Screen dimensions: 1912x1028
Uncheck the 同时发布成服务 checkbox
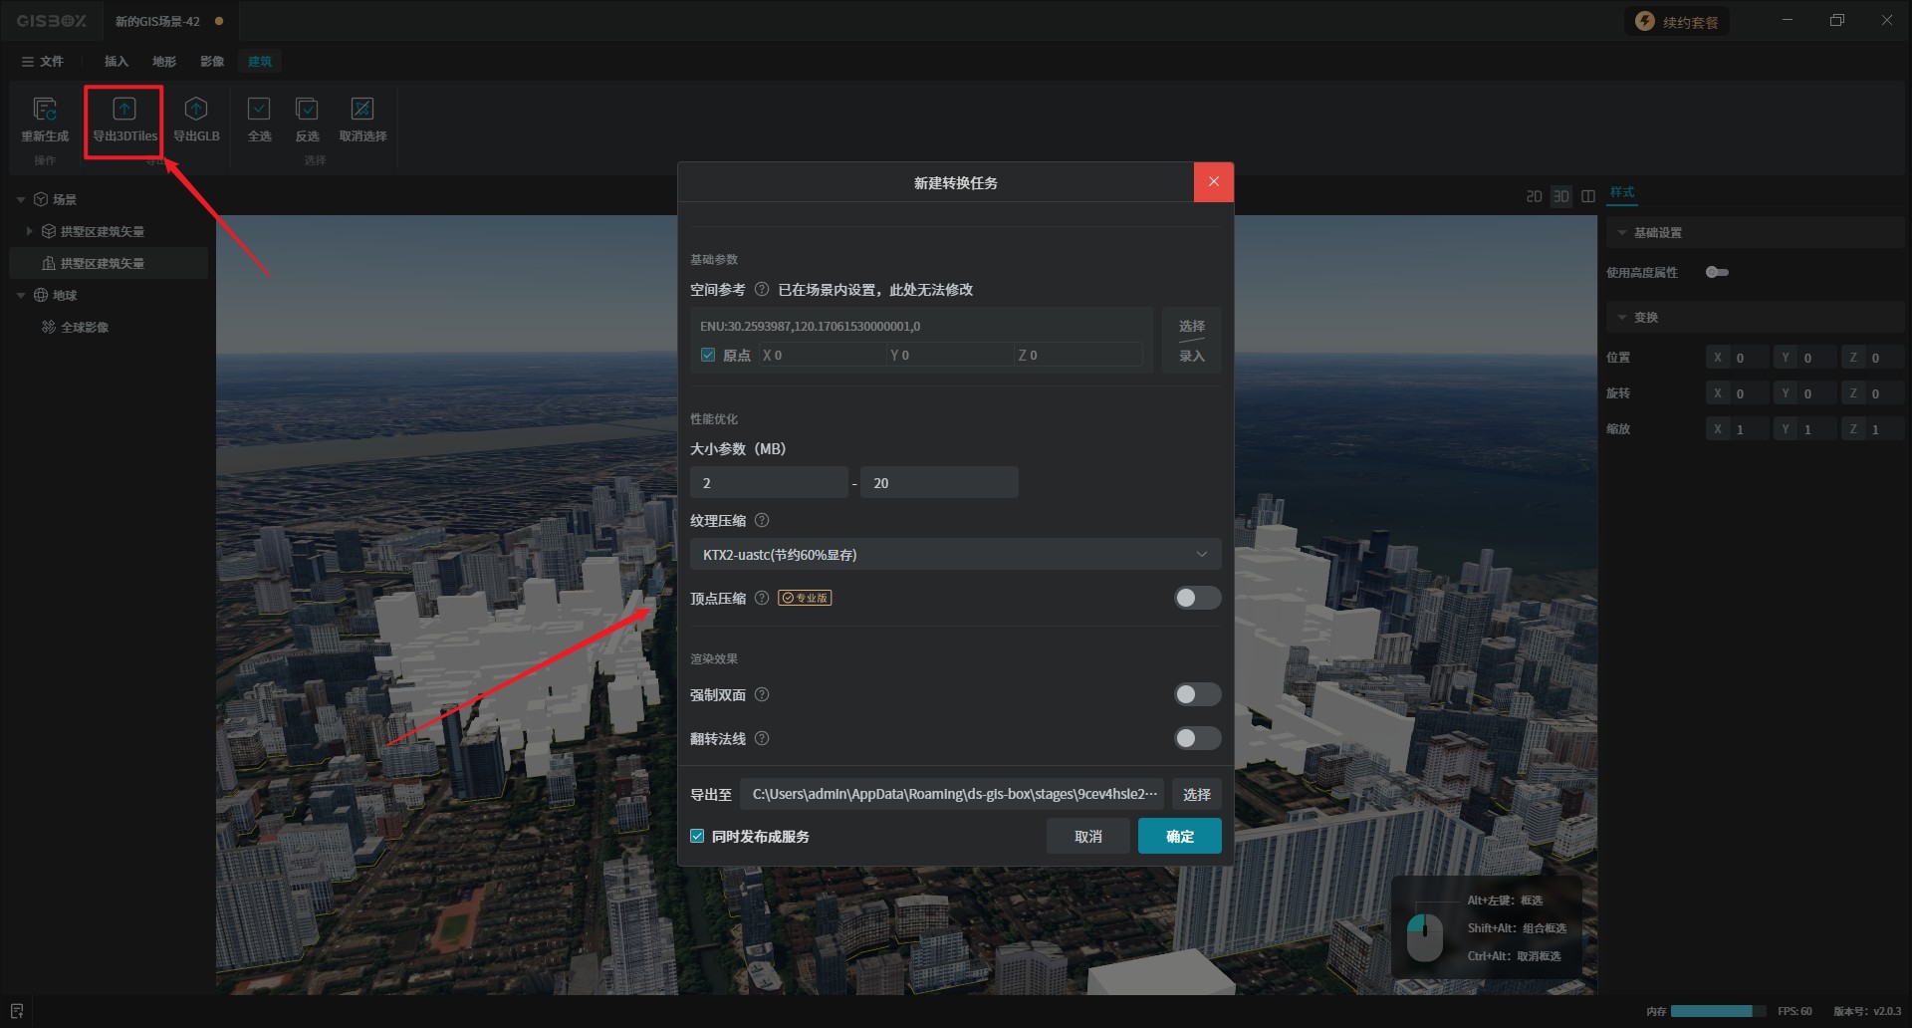tap(697, 837)
